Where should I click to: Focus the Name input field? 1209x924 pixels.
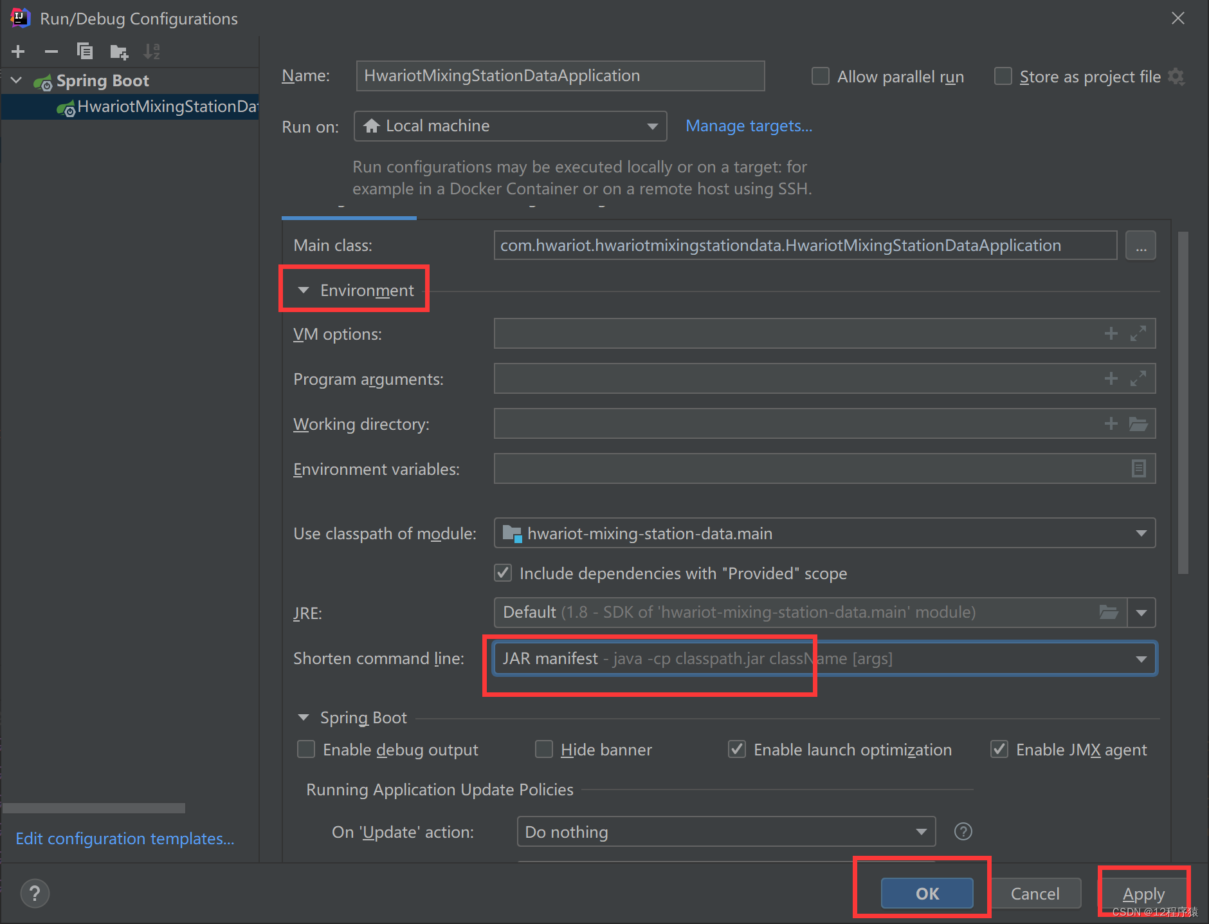[560, 76]
